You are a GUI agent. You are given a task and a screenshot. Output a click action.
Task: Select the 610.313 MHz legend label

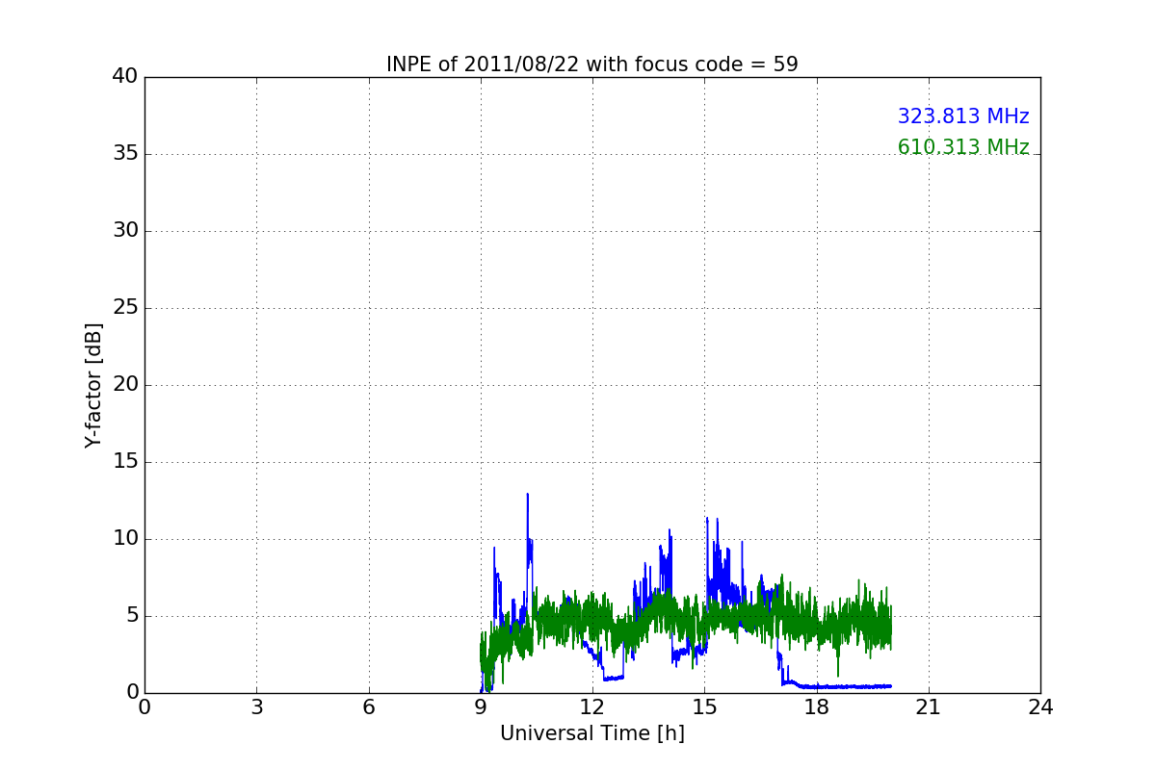[963, 147]
